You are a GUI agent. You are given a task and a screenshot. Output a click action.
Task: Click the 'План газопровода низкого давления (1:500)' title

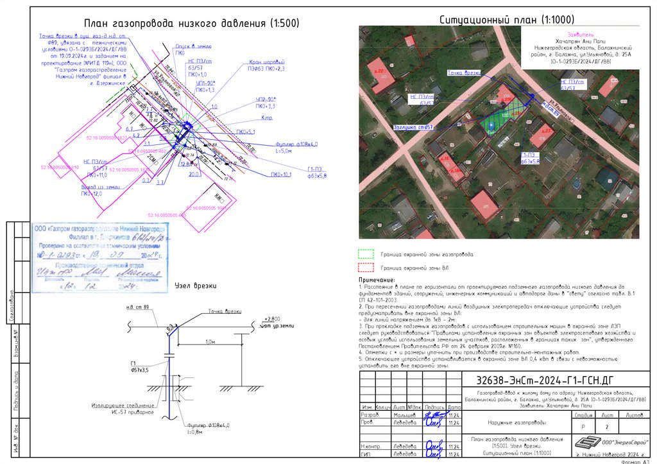[192, 23]
